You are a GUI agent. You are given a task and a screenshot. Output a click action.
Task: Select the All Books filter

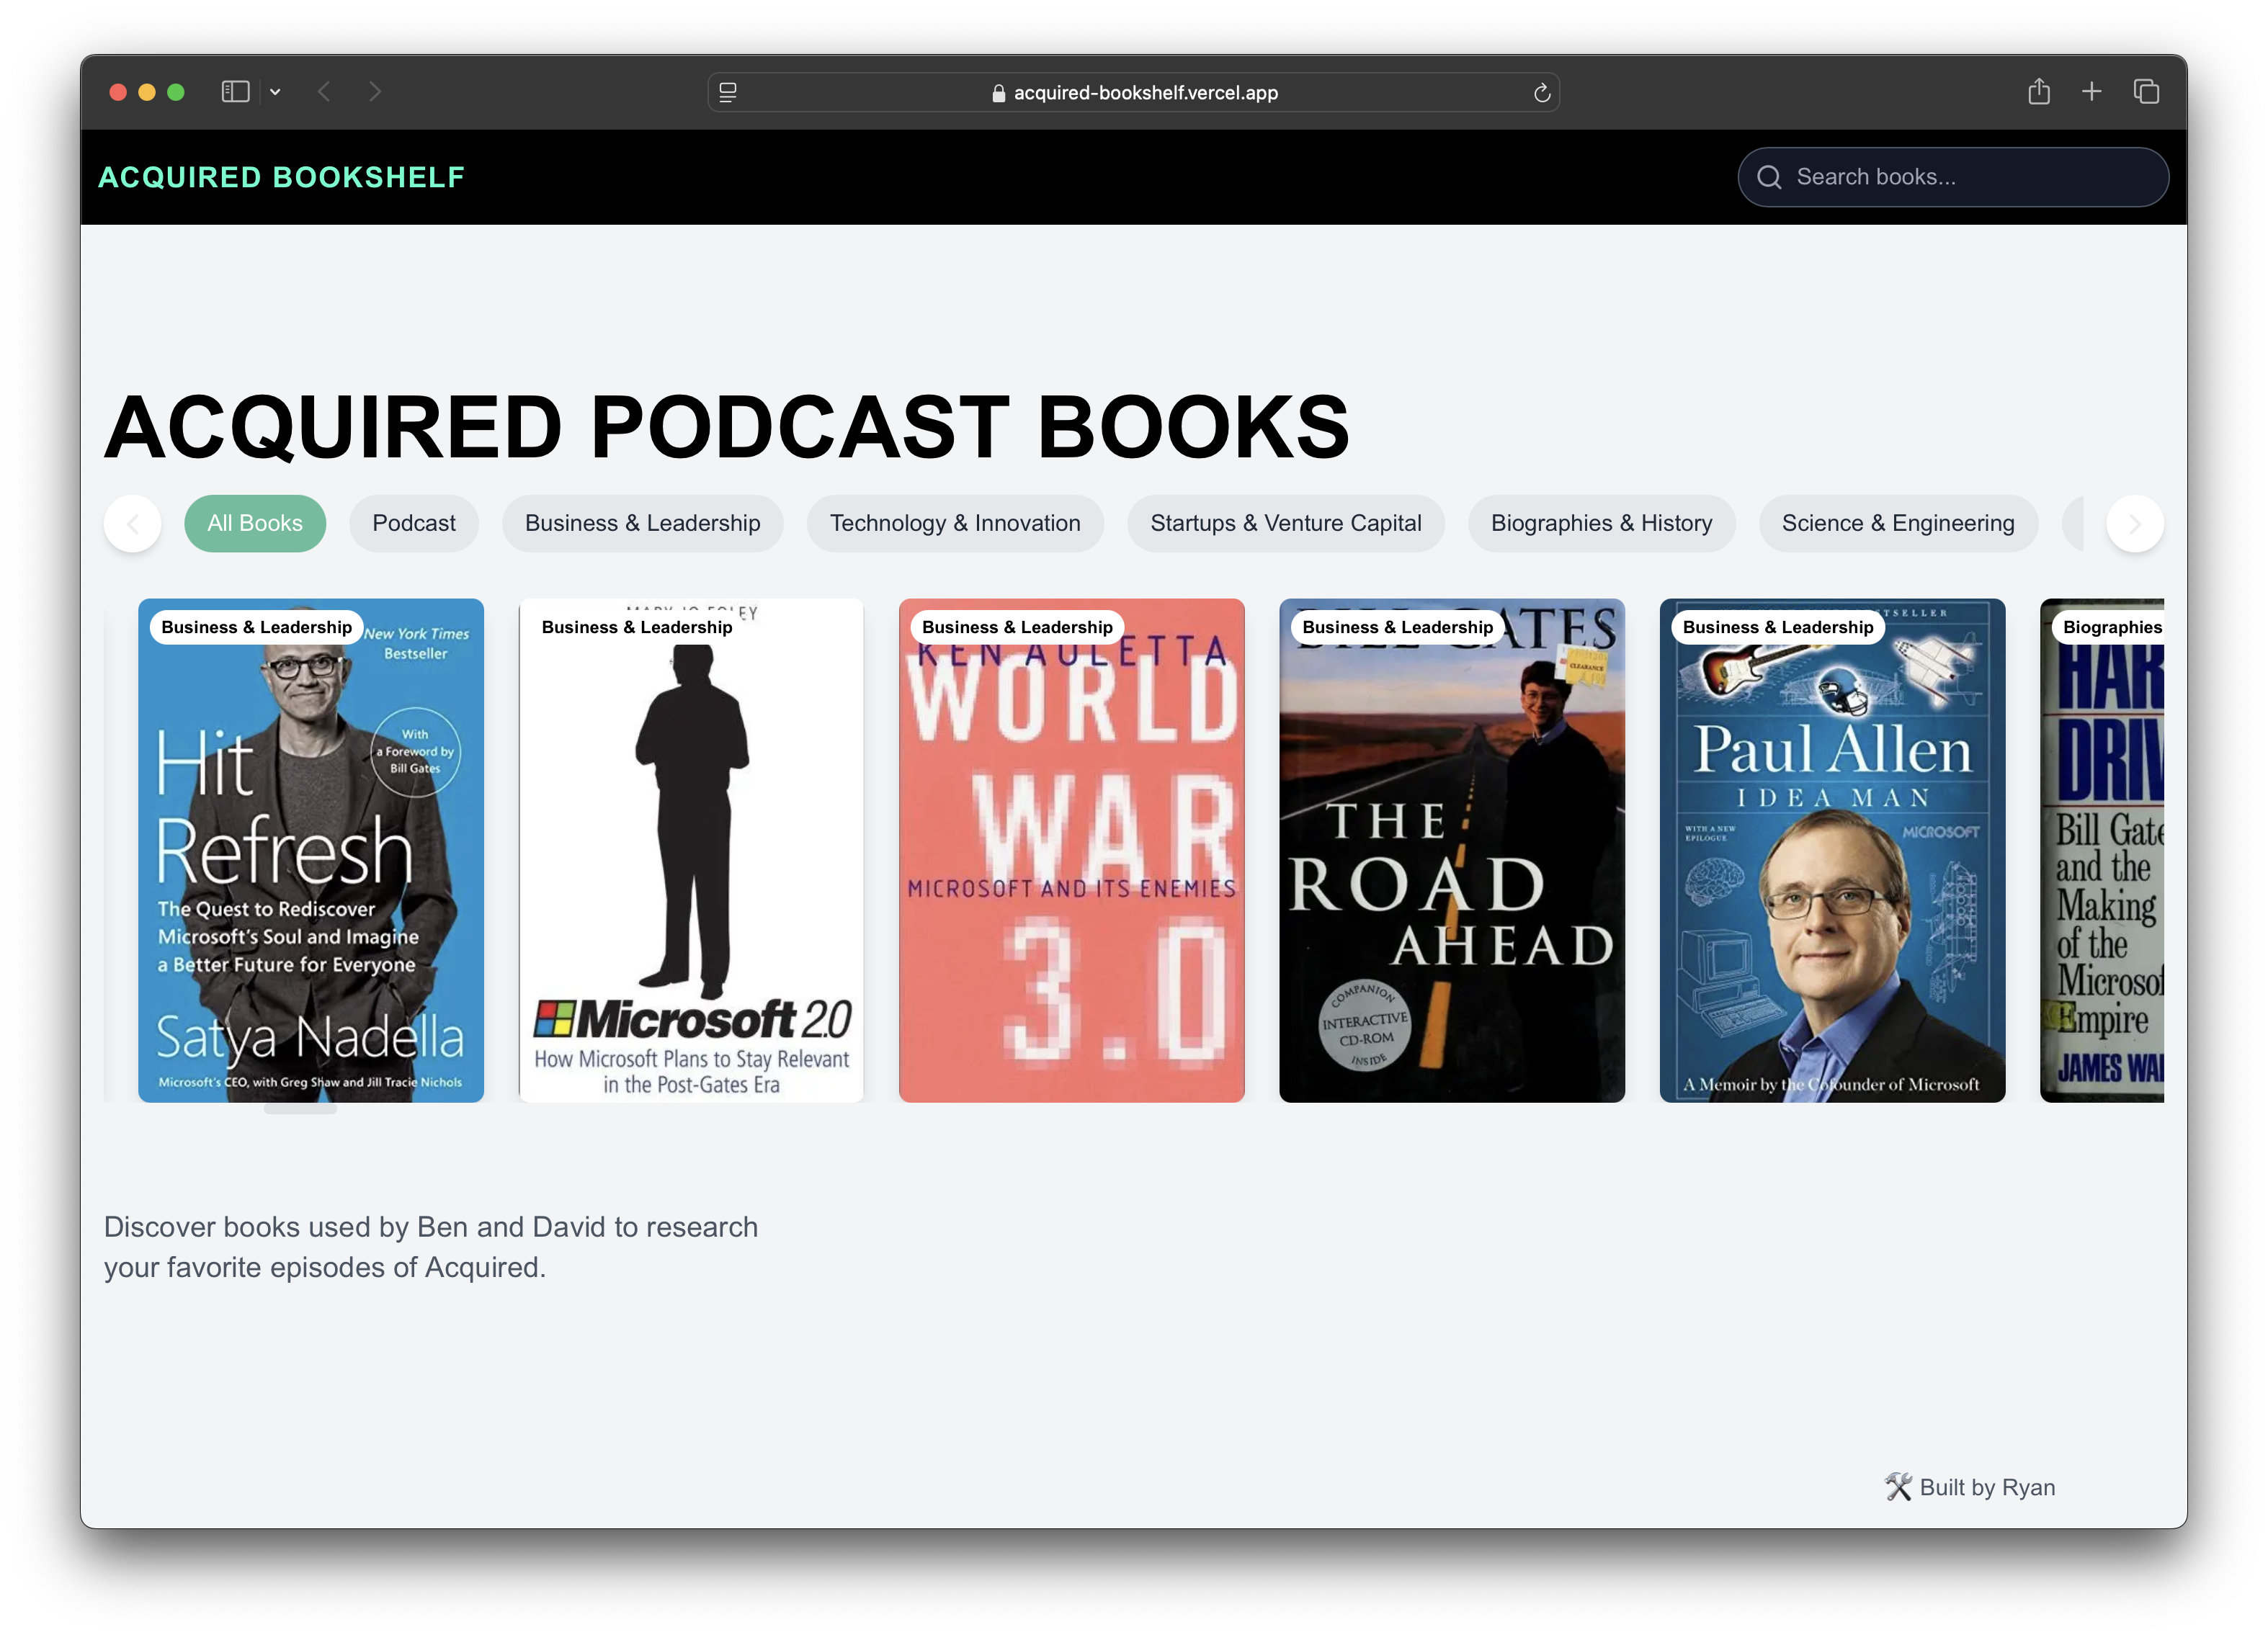[x=255, y=523]
